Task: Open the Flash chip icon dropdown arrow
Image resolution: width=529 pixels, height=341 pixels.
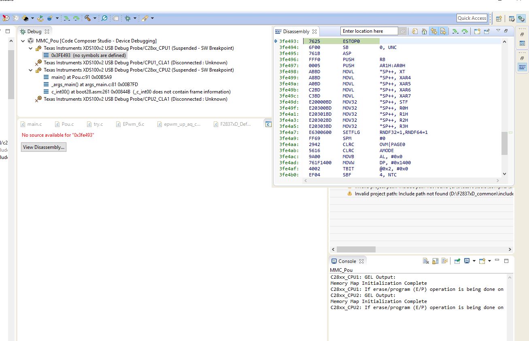Action: [32, 18]
